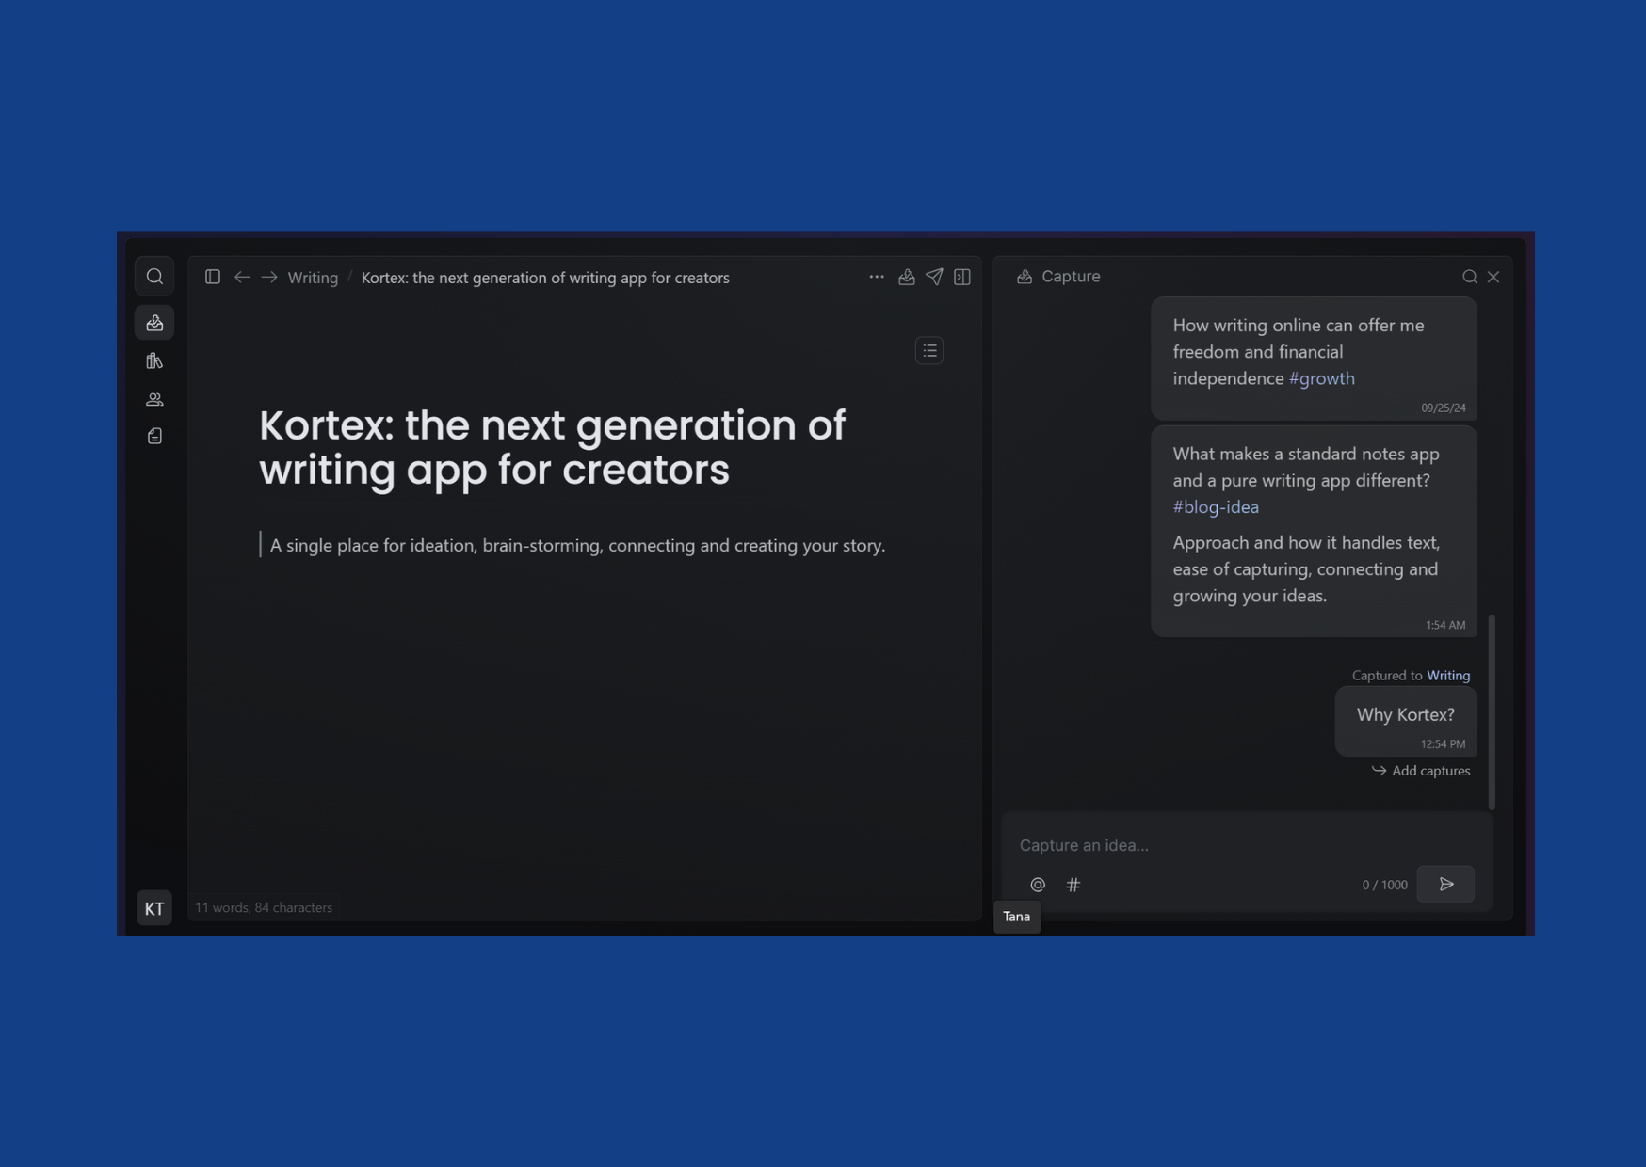Open the people icon in sidebar

click(x=154, y=399)
